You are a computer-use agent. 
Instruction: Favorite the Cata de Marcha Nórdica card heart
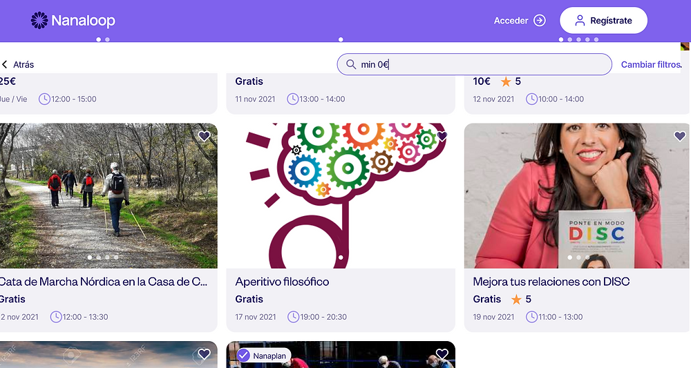204,136
